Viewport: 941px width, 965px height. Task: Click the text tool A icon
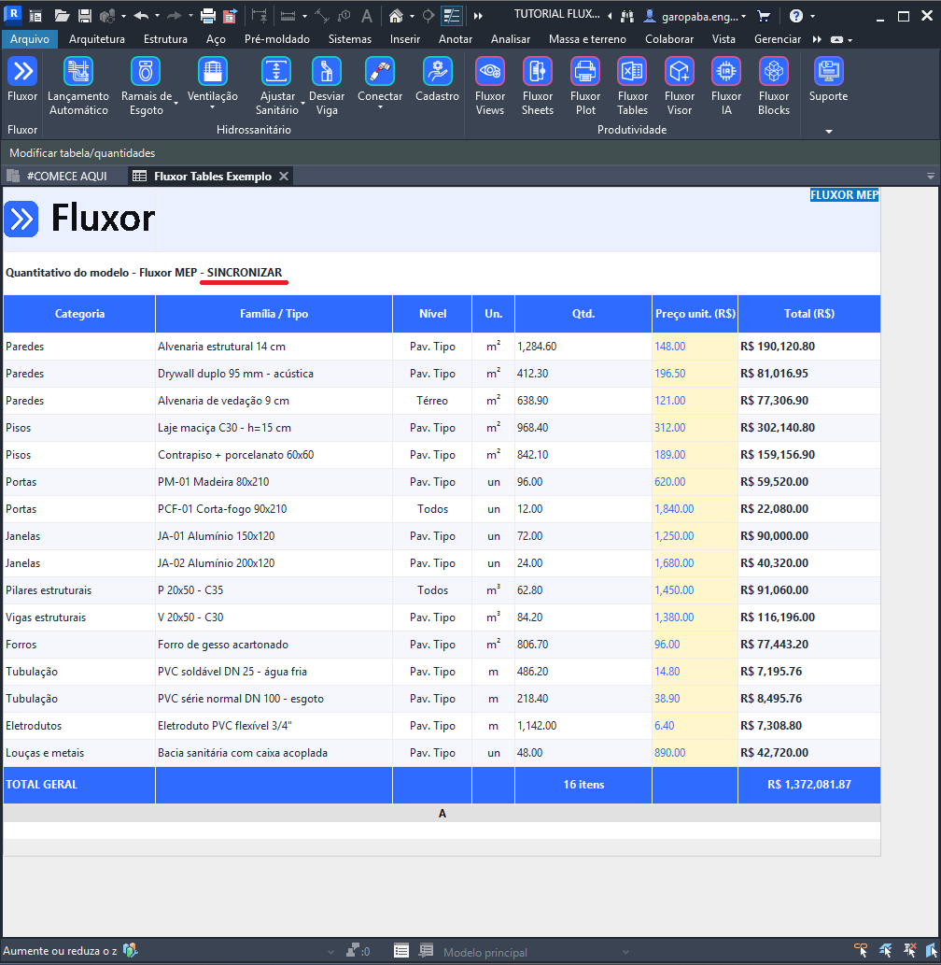point(367,16)
